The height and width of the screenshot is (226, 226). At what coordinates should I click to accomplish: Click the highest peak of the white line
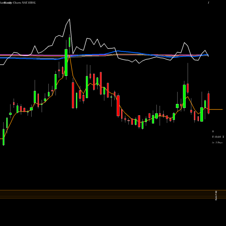[x=70, y=19]
